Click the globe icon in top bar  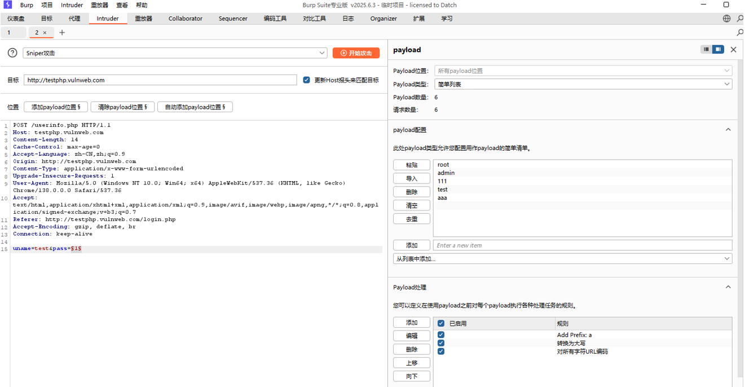click(726, 19)
